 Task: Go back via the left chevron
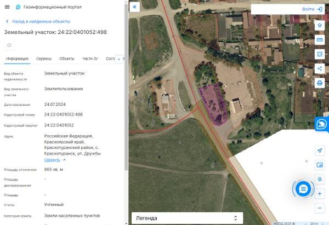[x=7, y=21]
